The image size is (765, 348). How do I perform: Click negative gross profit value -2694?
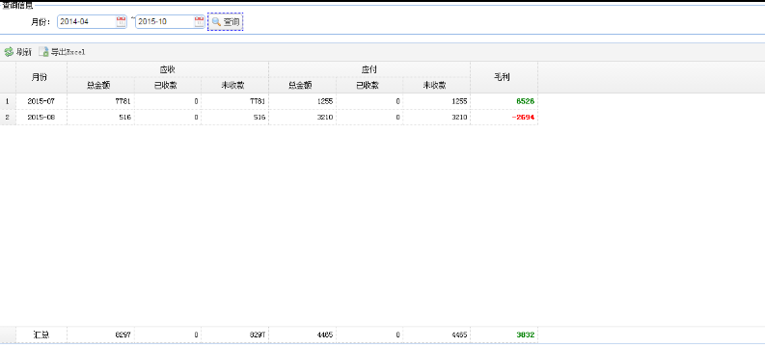(524, 117)
